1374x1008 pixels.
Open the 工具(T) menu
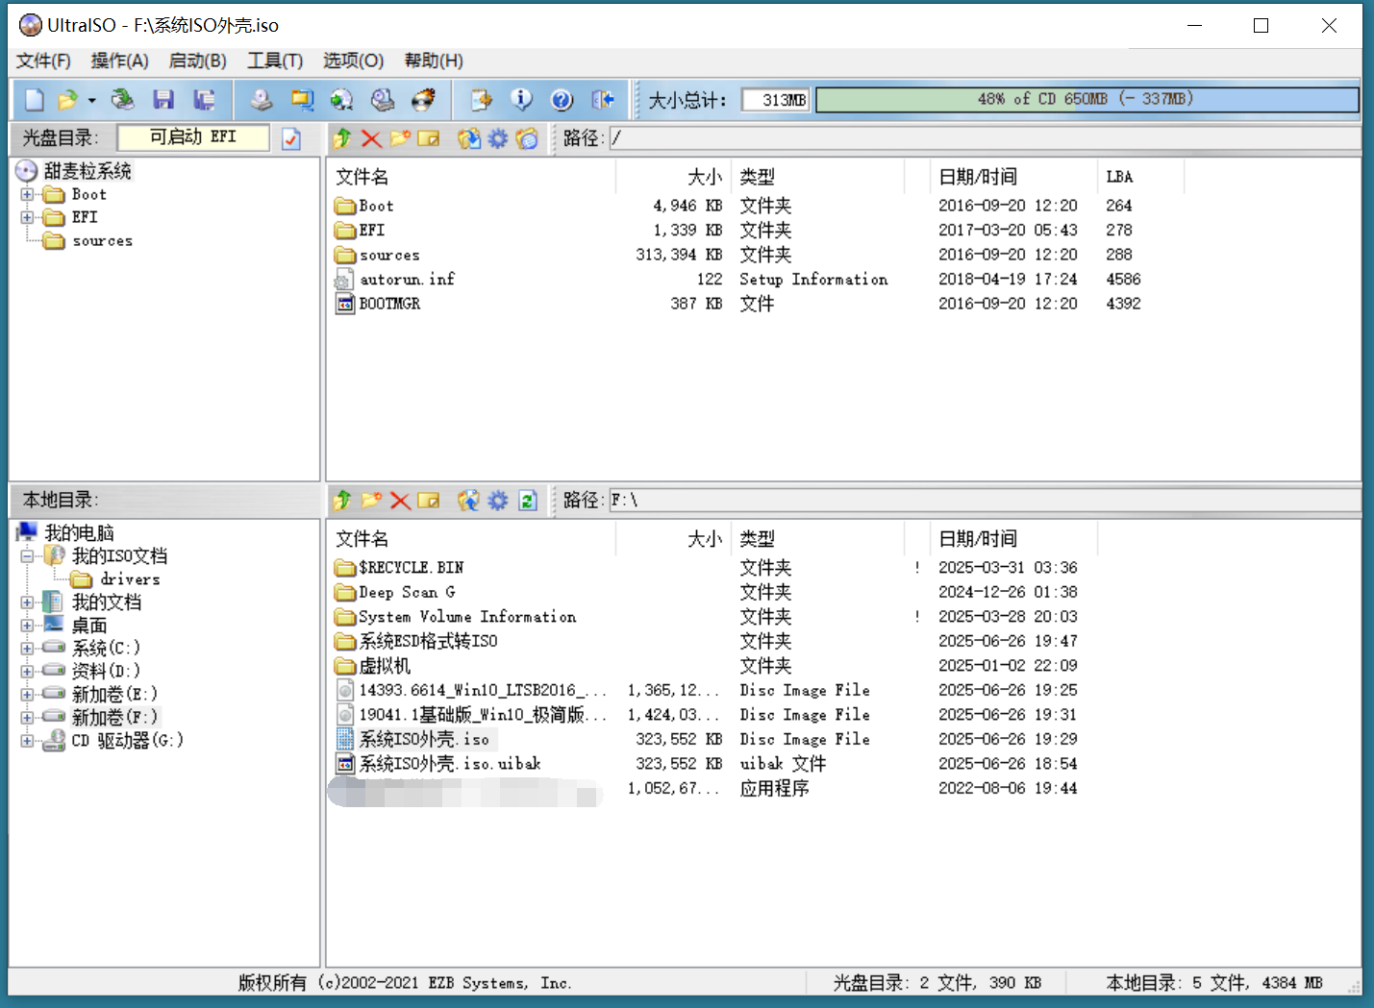point(275,61)
